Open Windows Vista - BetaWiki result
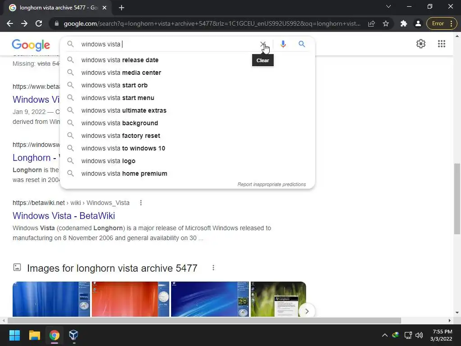Image resolution: width=461 pixels, height=346 pixels. coord(64,216)
